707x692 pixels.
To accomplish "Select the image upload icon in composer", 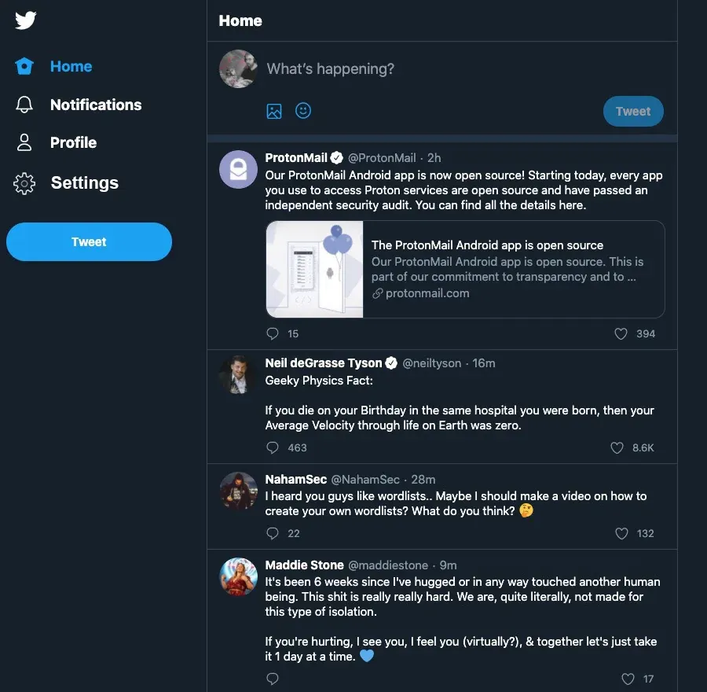I will 274,111.
